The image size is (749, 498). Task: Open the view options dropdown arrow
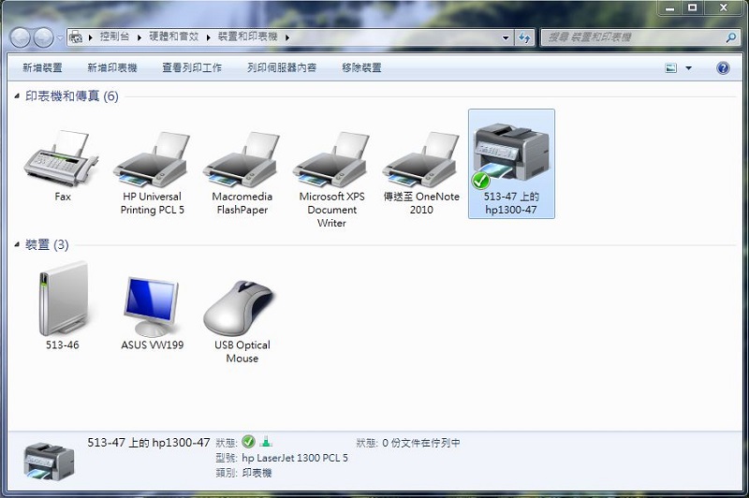[x=689, y=68]
